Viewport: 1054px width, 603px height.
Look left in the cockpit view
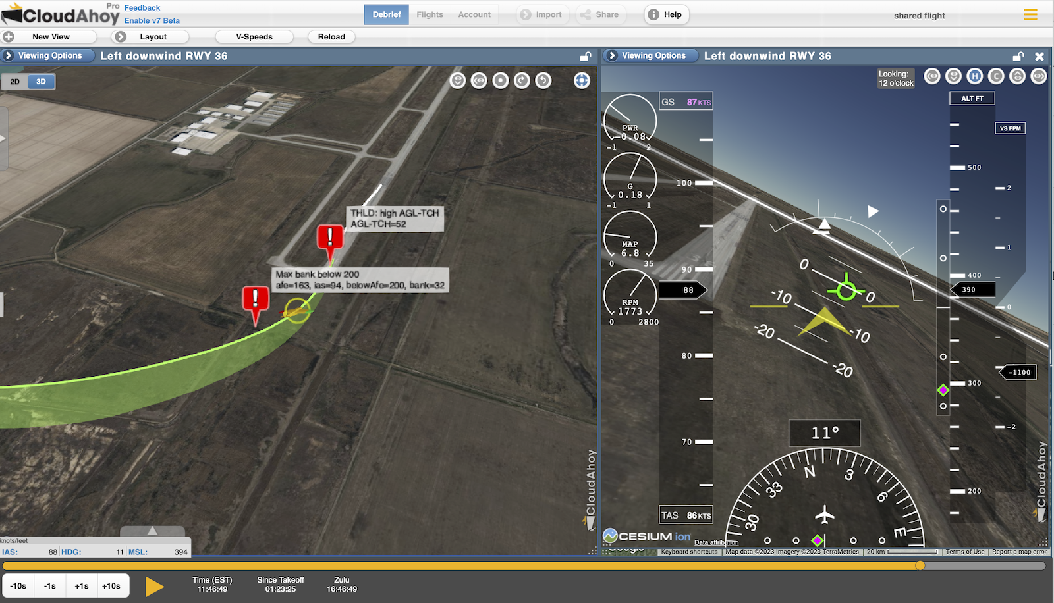tap(932, 76)
